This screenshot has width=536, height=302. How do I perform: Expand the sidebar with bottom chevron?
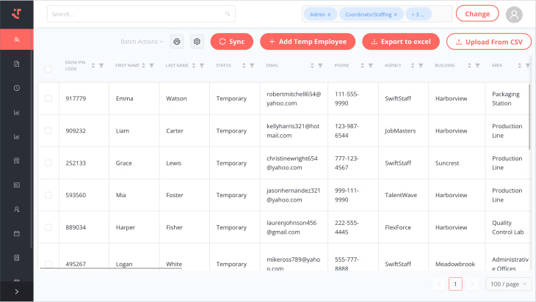16,292
